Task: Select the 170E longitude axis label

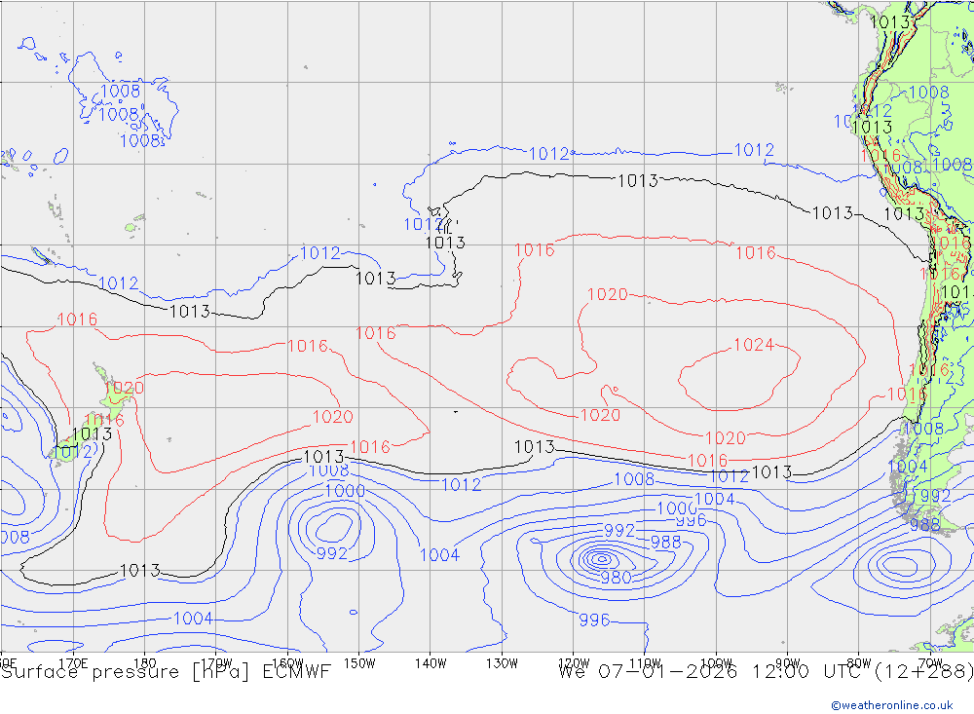Action: (73, 663)
